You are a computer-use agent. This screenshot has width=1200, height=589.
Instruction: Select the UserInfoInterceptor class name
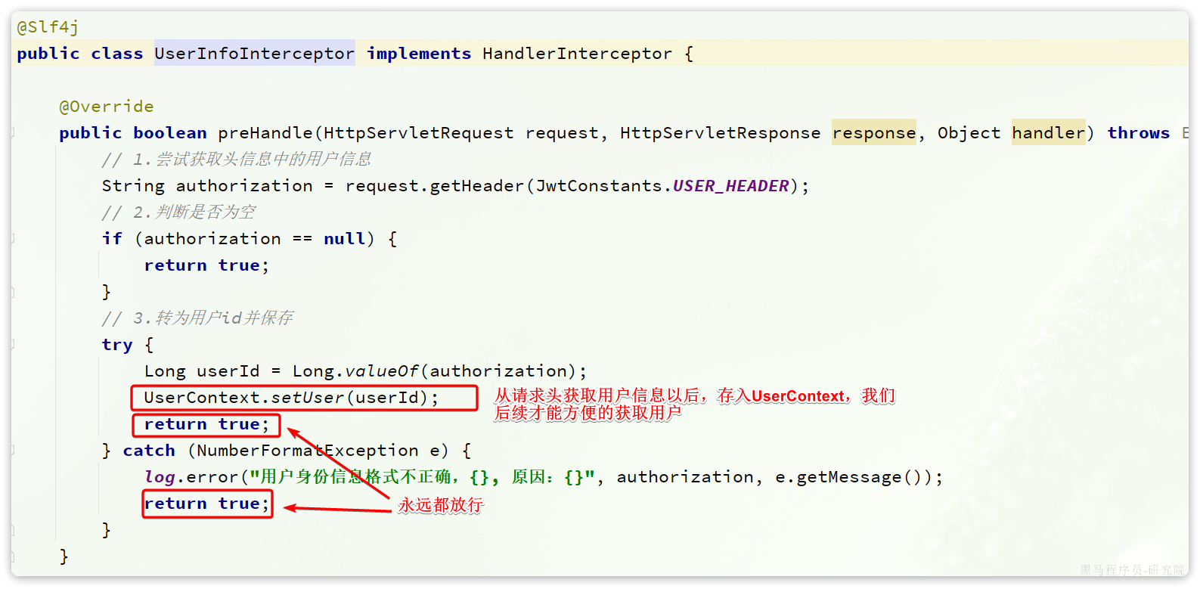click(255, 54)
